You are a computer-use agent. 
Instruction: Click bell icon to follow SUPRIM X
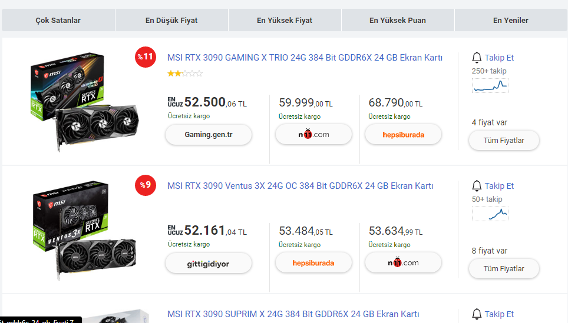click(477, 314)
